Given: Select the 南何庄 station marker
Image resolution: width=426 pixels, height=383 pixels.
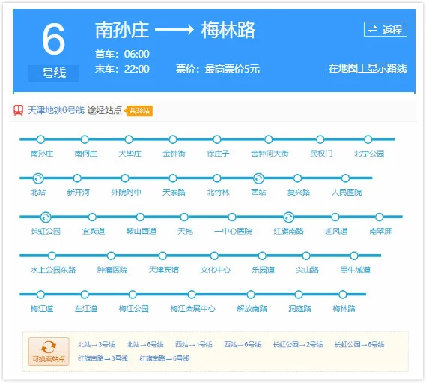Looking at the screenshot, I should pos(85,139).
